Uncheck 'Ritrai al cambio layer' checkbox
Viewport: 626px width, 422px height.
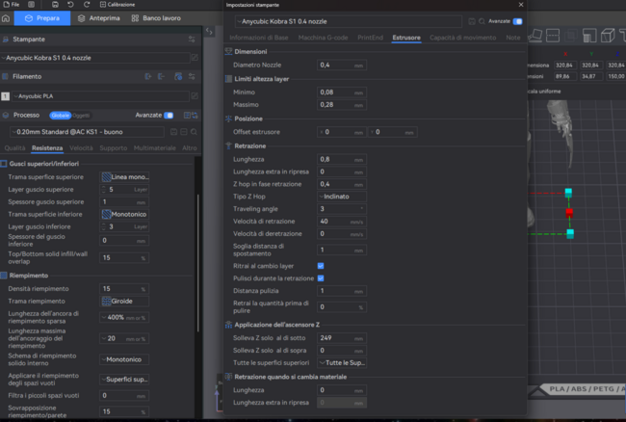321,265
